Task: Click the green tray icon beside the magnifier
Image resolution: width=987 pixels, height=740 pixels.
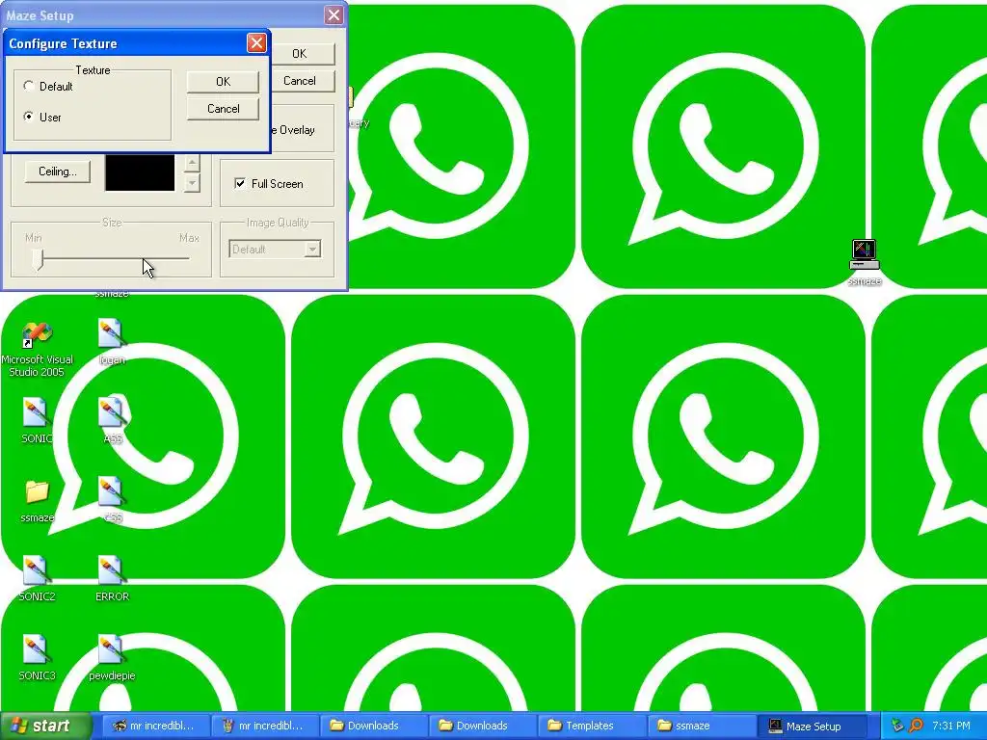Action: coord(897,726)
